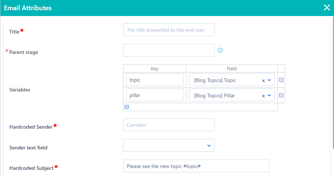Clear the [Blog Topics] Topic selection
The width and height of the screenshot is (334, 176).
coord(263,81)
